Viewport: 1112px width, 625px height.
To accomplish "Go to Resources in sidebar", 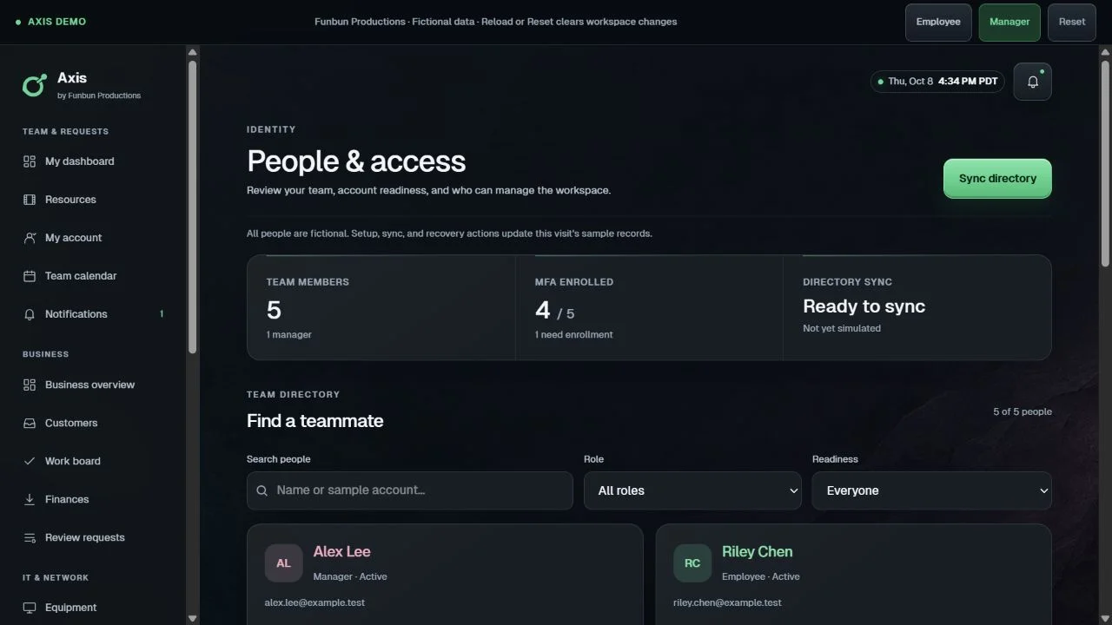I will [94, 200].
